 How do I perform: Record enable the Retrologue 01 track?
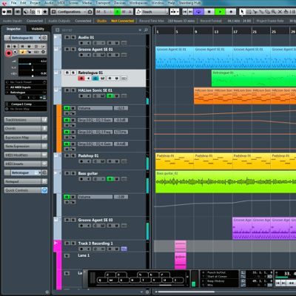click(81, 78)
